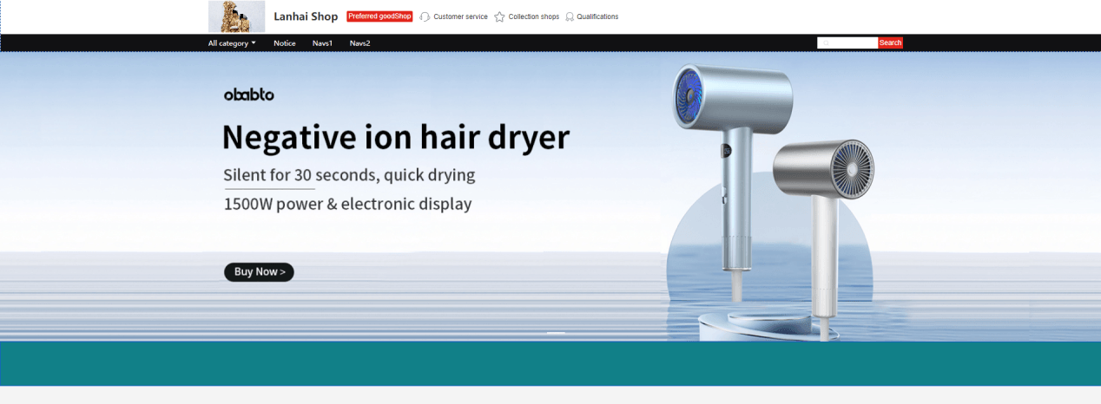
Task: Open the Qualifications link text
Action: 597,16
